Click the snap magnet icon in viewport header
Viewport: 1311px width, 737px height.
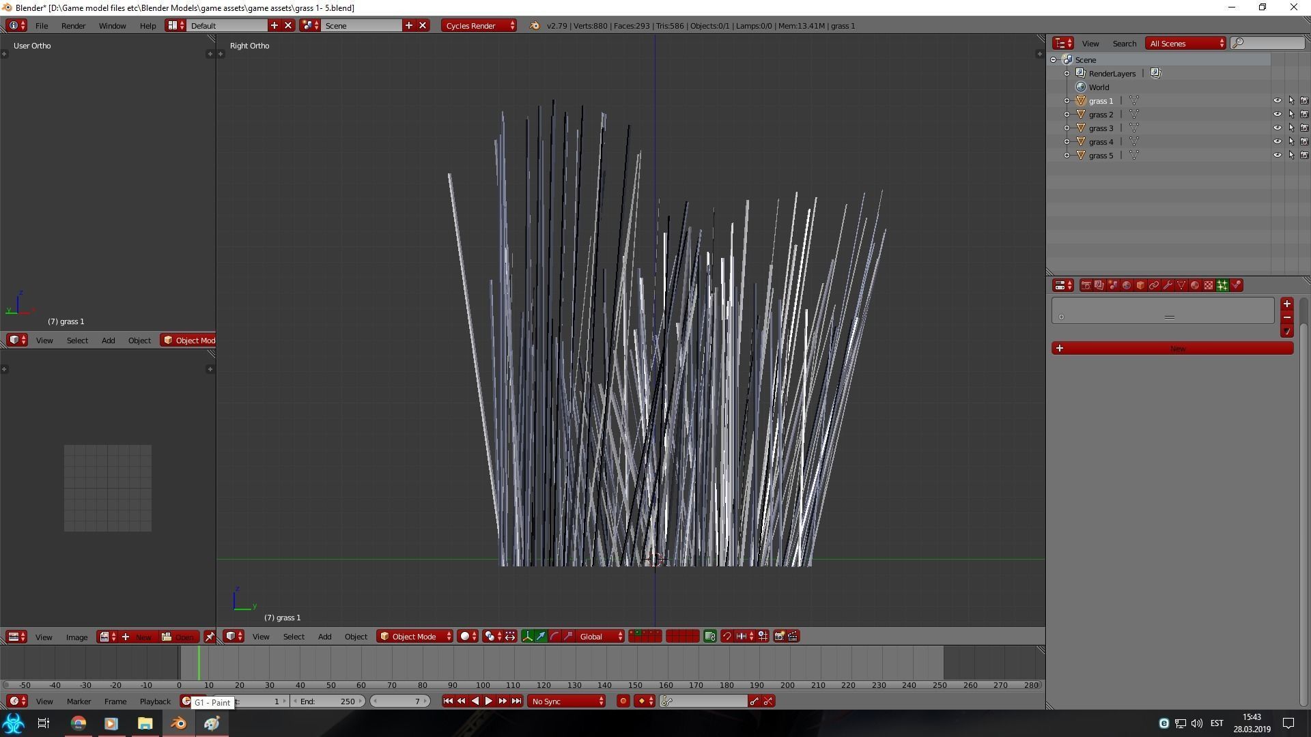click(727, 636)
